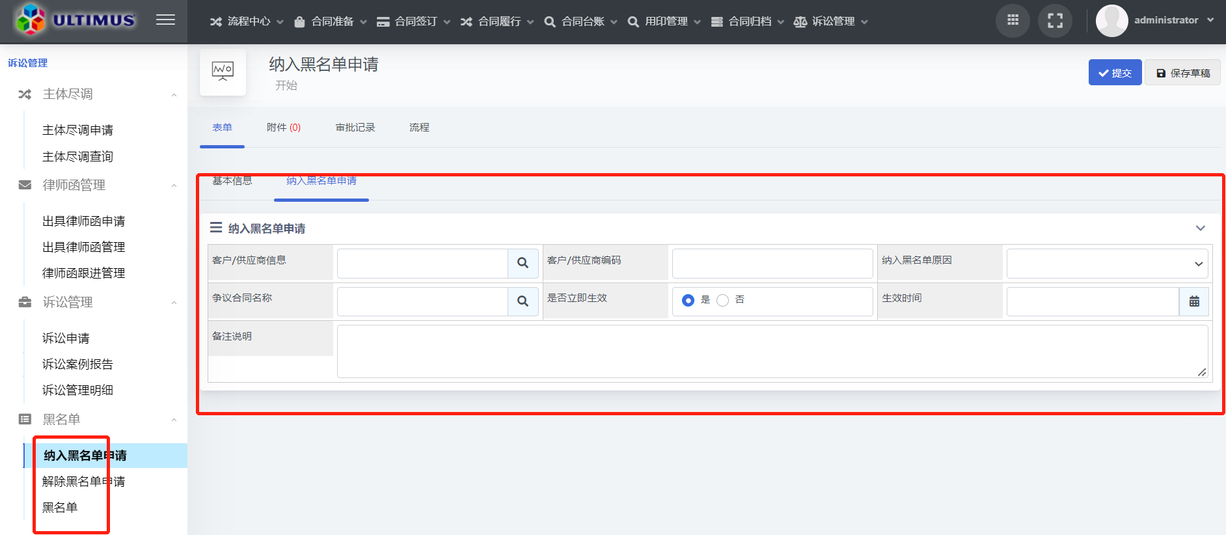The image size is (1226, 535).
Task: Click the 诉讼管理 scales icon in navbar
Action: tap(800, 21)
